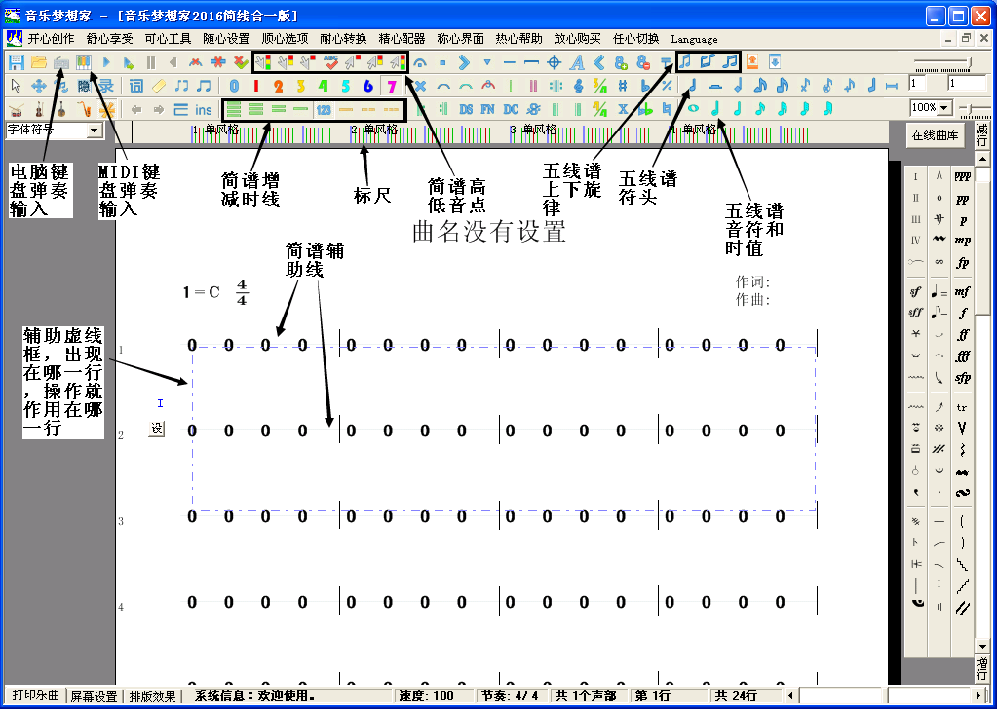997x709 pixels.
Task: Choose the drum instrument icon
Action: pyautogui.click(x=17, y=109)
